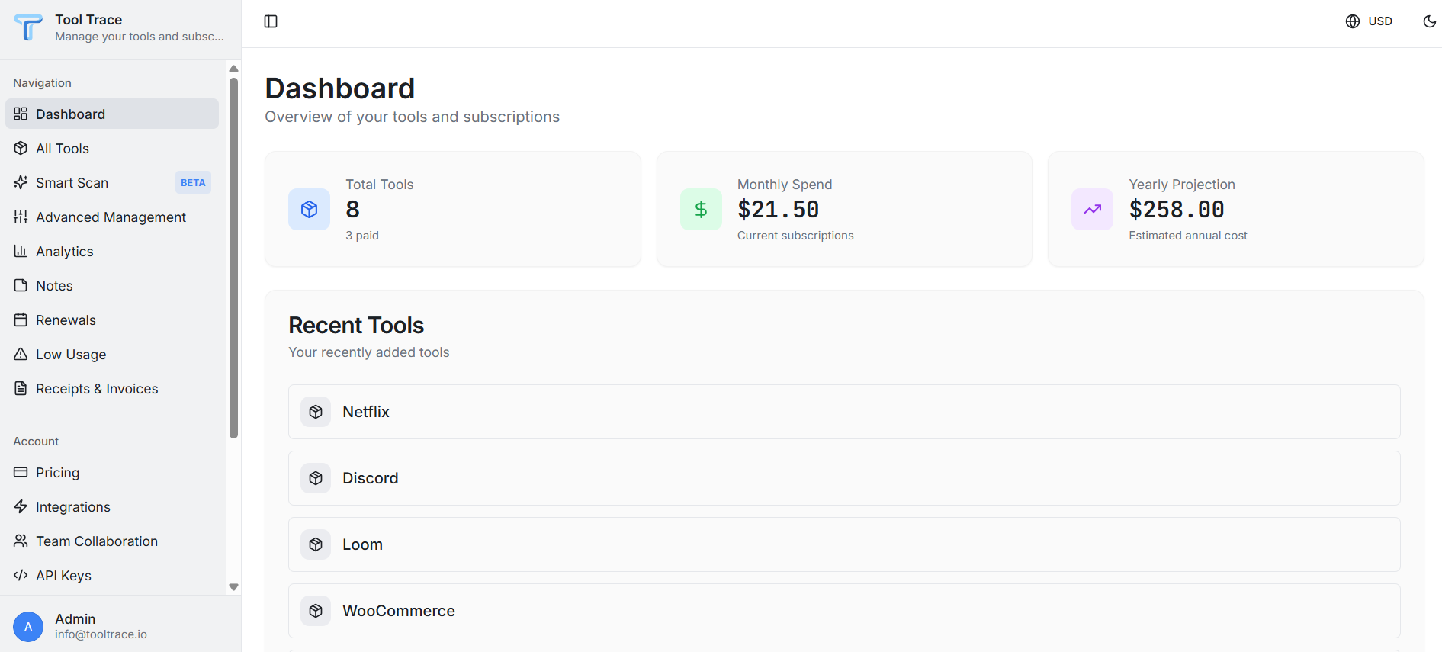Click the Tool Trace logo icon
This screenshot has height=652, width=1442.
[x=29, y=27]
